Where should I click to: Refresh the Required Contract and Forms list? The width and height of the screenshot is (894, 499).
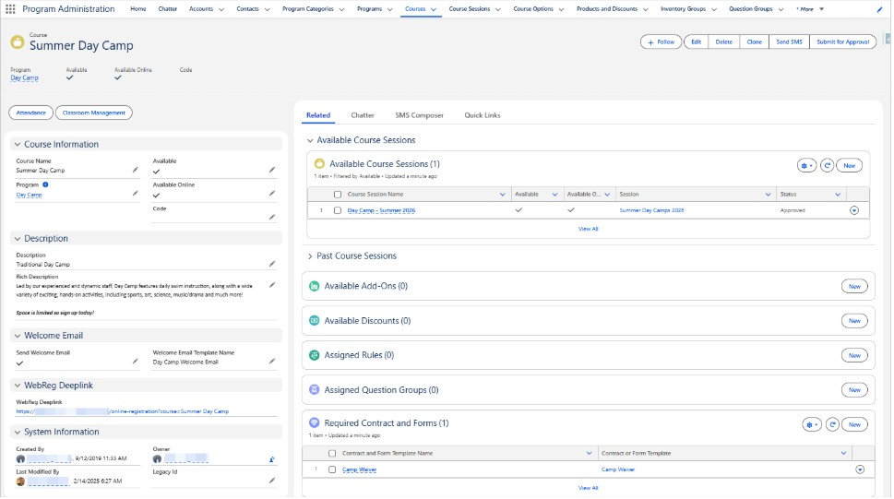pyautogui.click(x=832, y=425)
